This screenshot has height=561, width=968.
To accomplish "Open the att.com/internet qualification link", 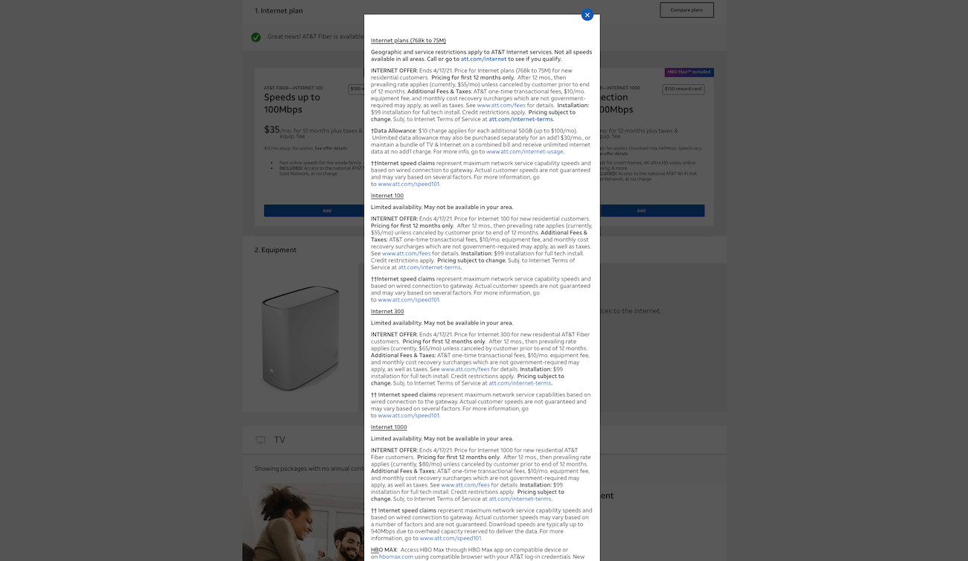I will tap(483, 59).
